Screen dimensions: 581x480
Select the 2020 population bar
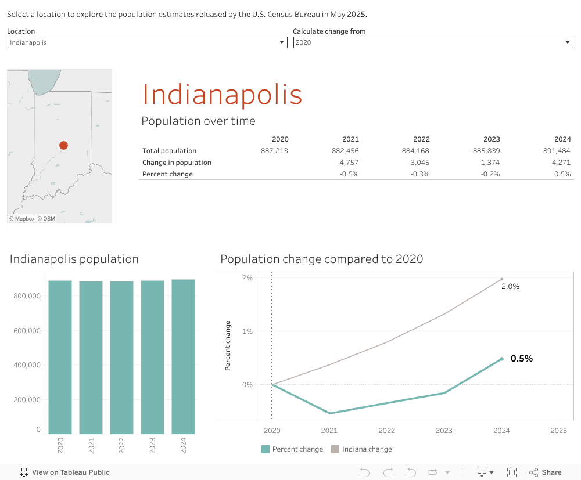click(x=60, y=357)
